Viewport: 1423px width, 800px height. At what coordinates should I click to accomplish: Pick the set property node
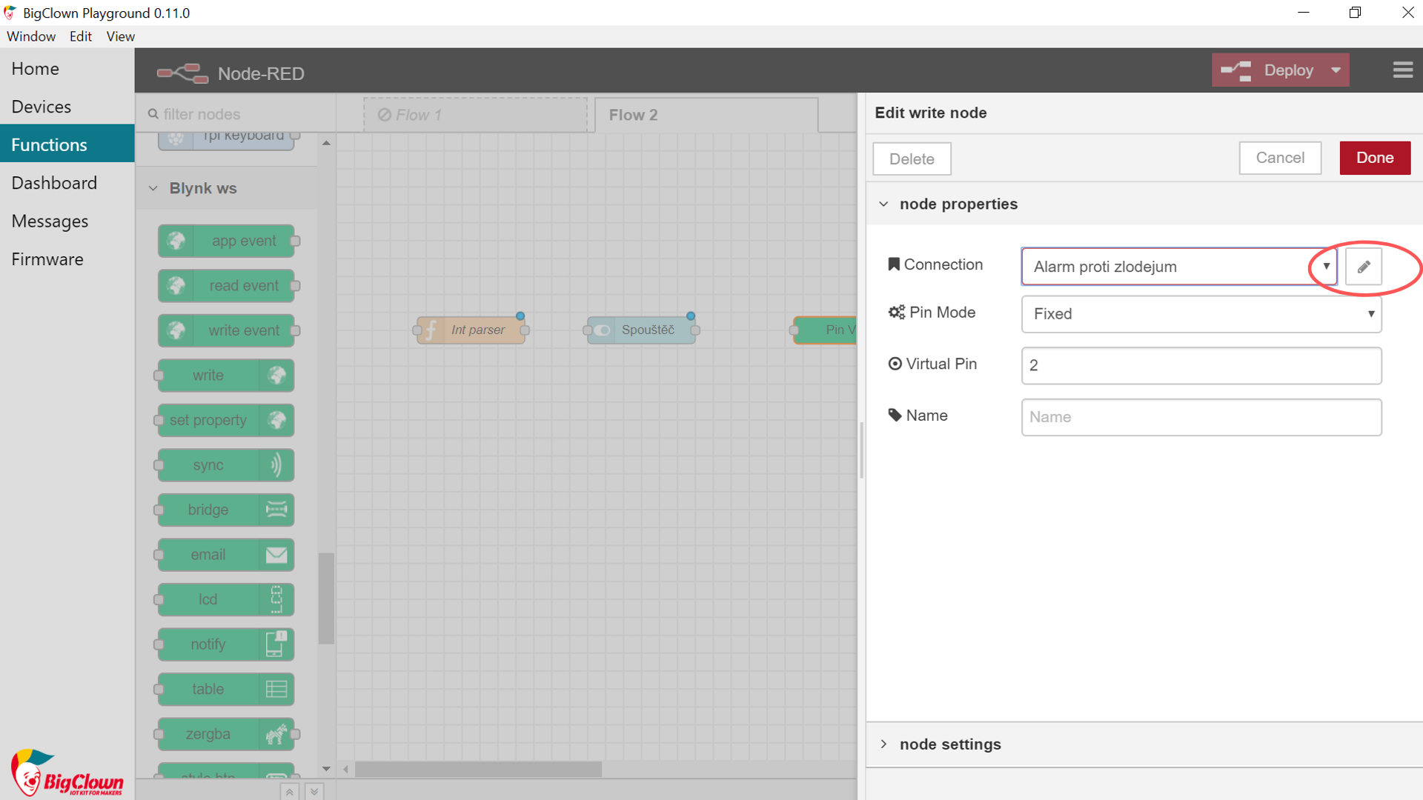point(225,420)
